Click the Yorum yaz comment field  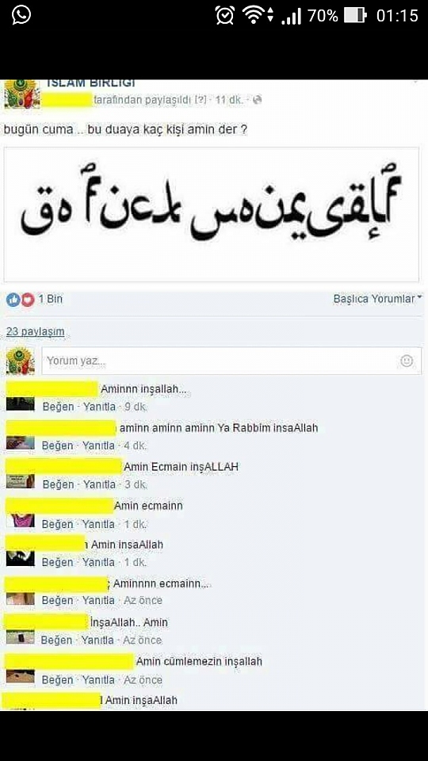[x=231, y=361]
